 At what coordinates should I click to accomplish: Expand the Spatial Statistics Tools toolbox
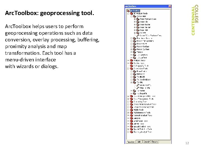[128, 129]
